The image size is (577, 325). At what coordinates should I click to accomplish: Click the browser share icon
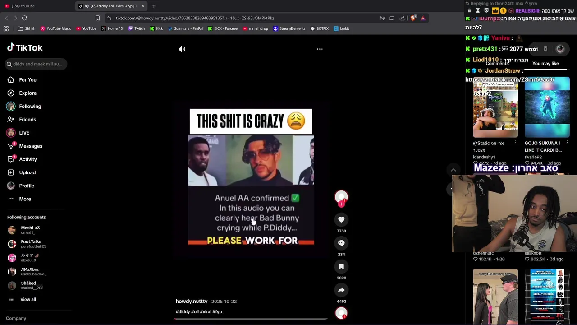pyautogui.click(x=402, y=18)
